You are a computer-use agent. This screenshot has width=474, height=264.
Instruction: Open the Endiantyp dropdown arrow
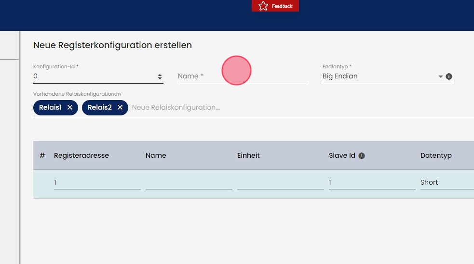click(x=440, y=76)
